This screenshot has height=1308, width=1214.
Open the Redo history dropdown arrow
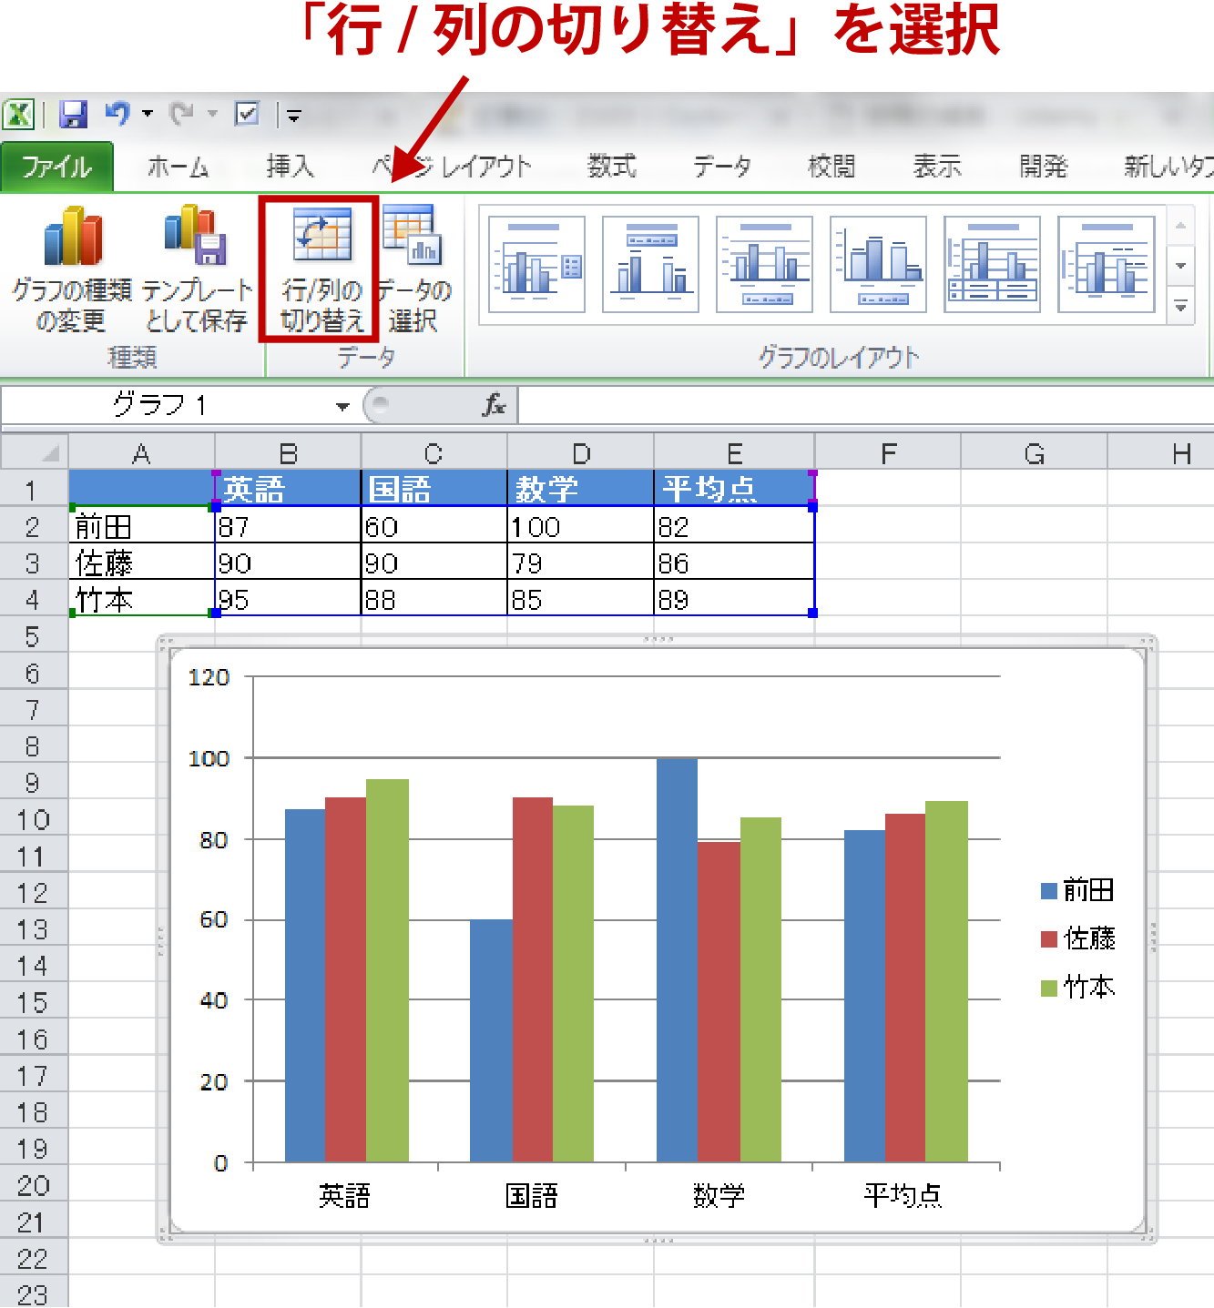point(212,115)
